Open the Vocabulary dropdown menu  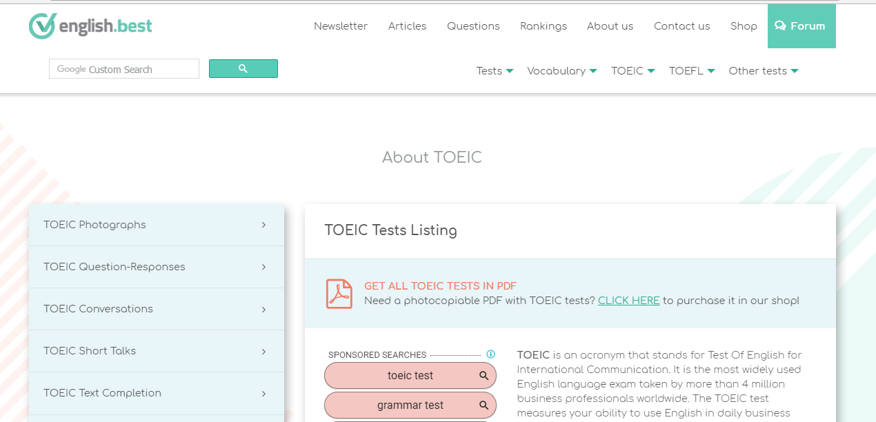pos(561,71)
